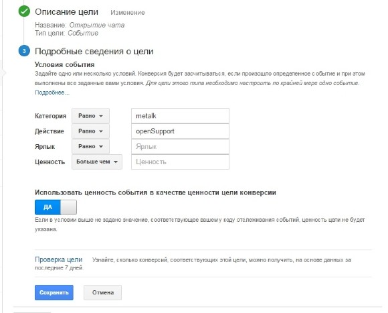388x313 pixels.
Task: Open the Действие Равно dropdown
Action: click(90, 131)
